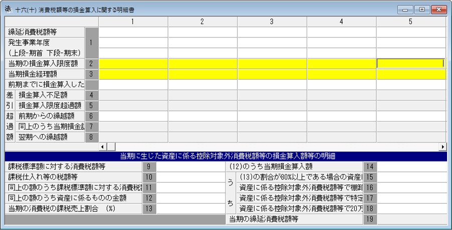Image resolution: width=452 pixels, height=230 pixels.
Task: Select field 14 (12)のうち当期損金算入額
Action: pos(412,166)
